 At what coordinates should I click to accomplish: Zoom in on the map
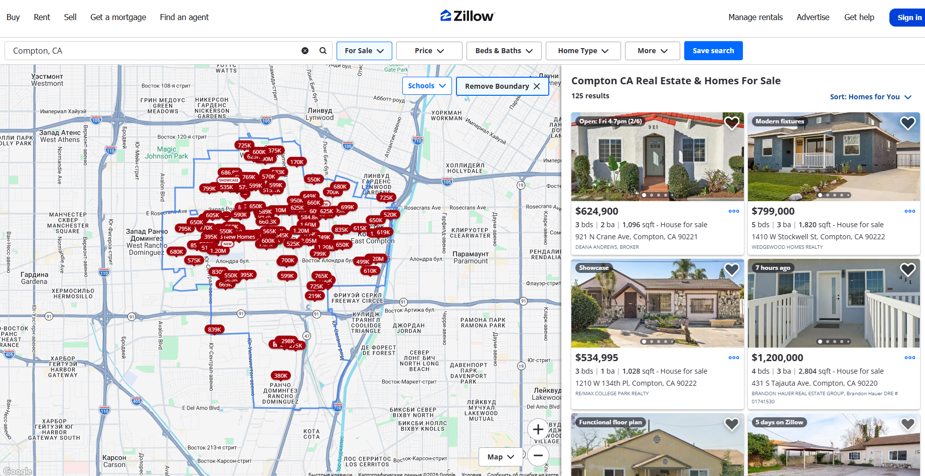point(538,429)
